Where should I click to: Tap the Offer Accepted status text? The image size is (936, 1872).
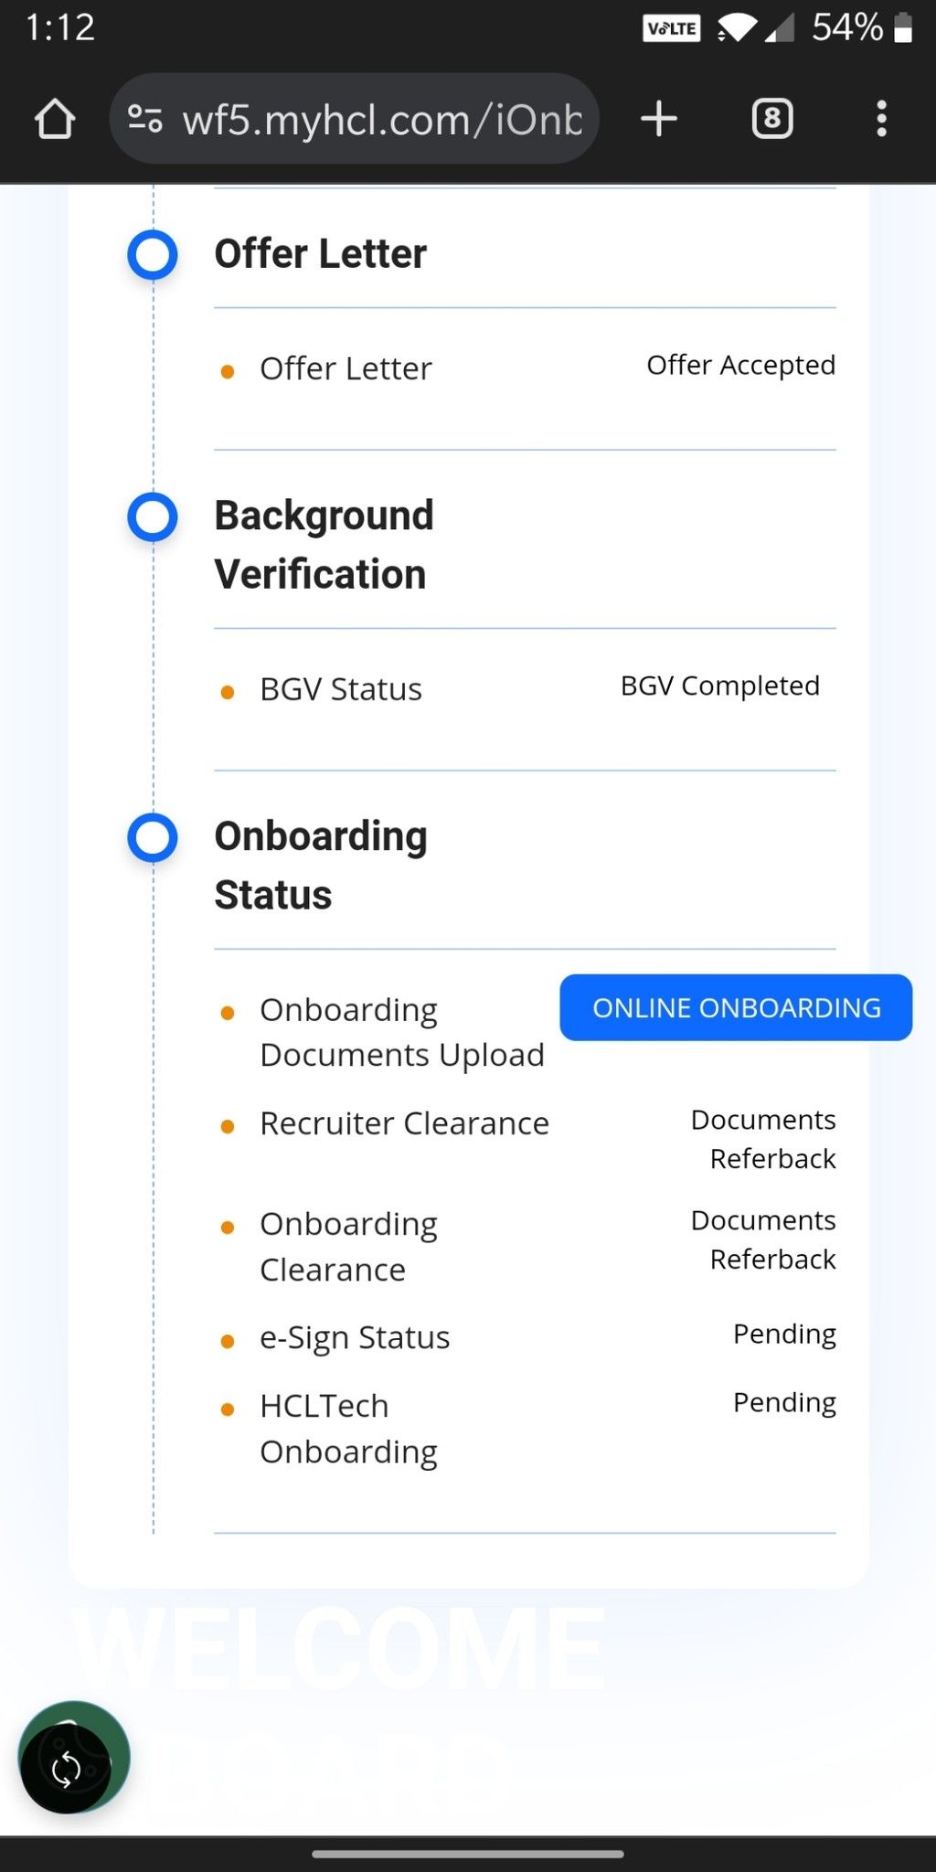click(x=740, y=365)
